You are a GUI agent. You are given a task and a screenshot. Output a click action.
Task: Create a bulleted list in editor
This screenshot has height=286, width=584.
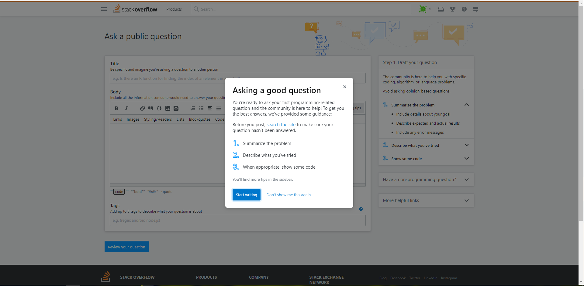click(x=201, y=108)
